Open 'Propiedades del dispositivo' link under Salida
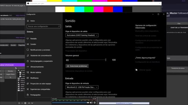Image resolution: width=188 pixels, height=105 pixels. [x=76, y=51]
